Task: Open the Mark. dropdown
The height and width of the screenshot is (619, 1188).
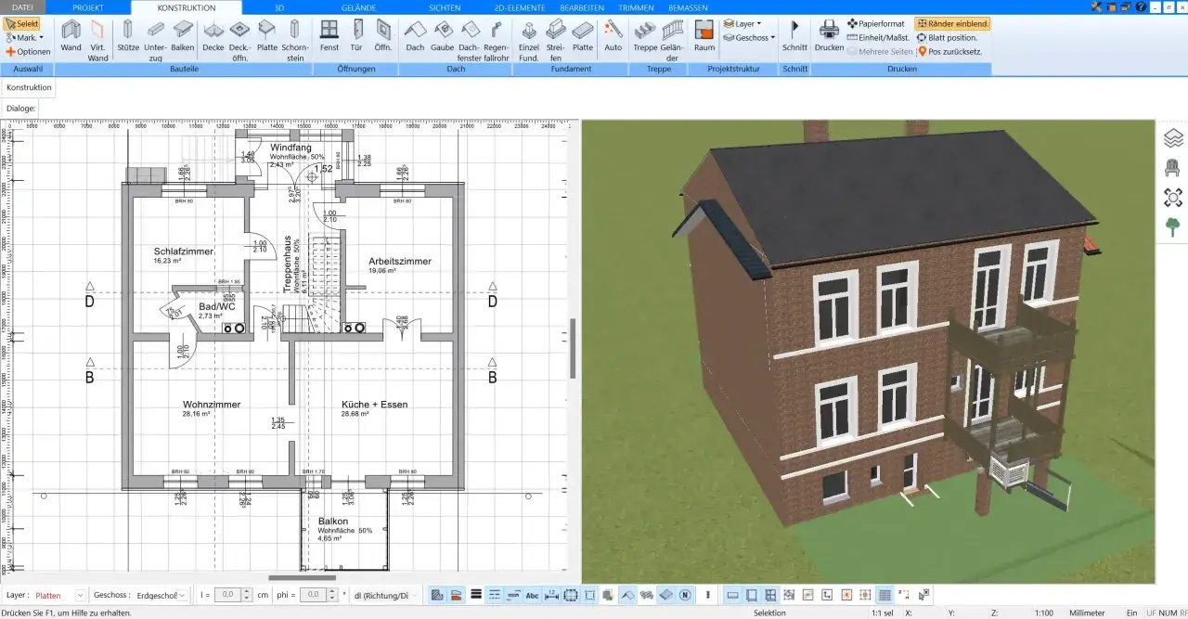Action: [24, 38]
